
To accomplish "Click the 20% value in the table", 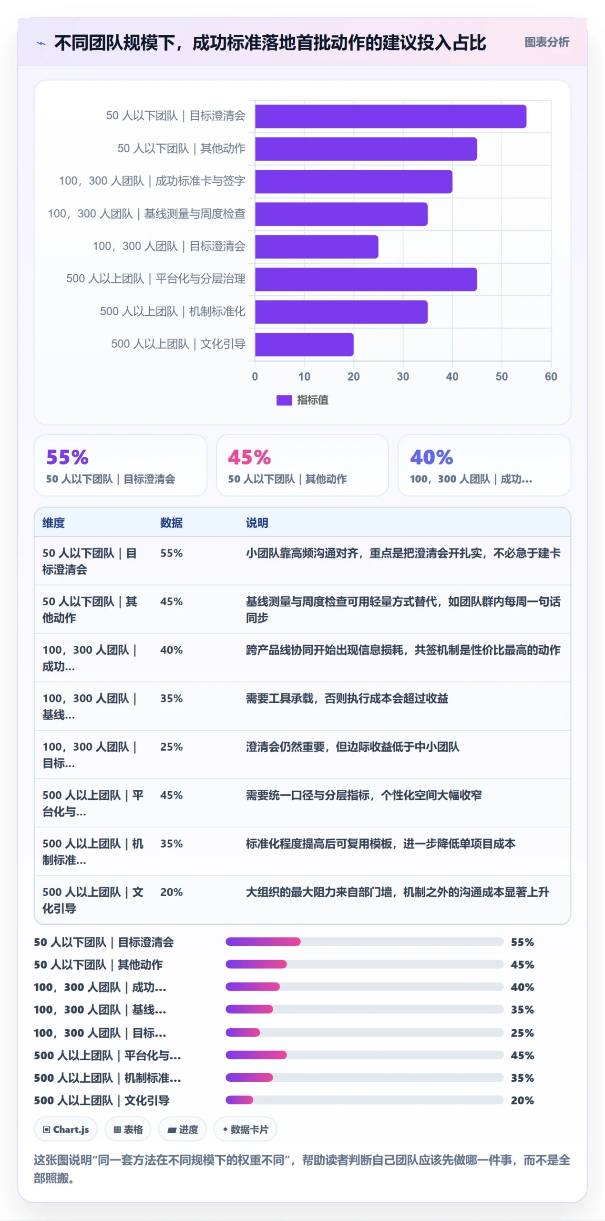I will tap(171, 892).
